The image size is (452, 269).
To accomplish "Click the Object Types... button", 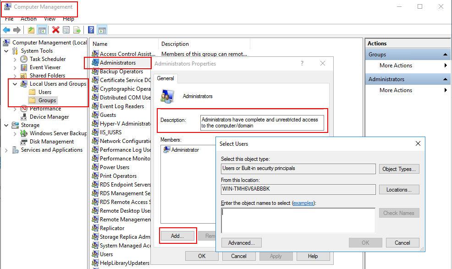I will 399,169.
